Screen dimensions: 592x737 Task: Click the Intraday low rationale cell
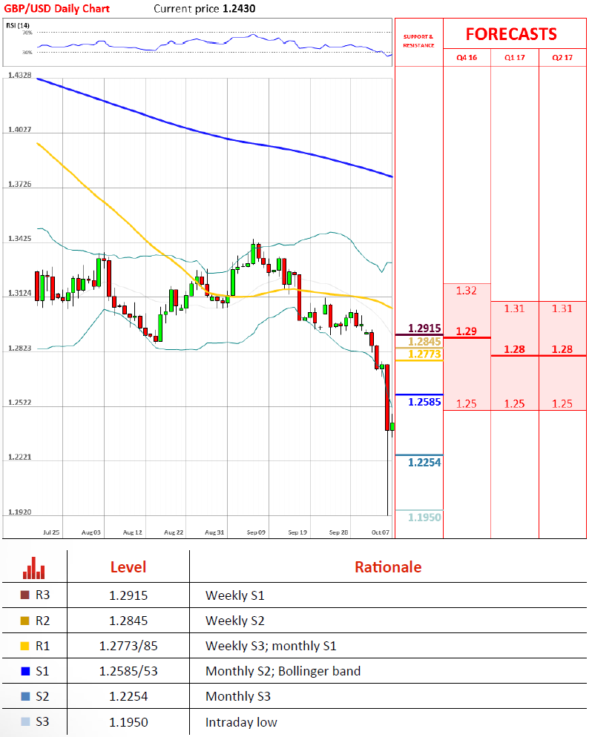click(x=241, y=722)
